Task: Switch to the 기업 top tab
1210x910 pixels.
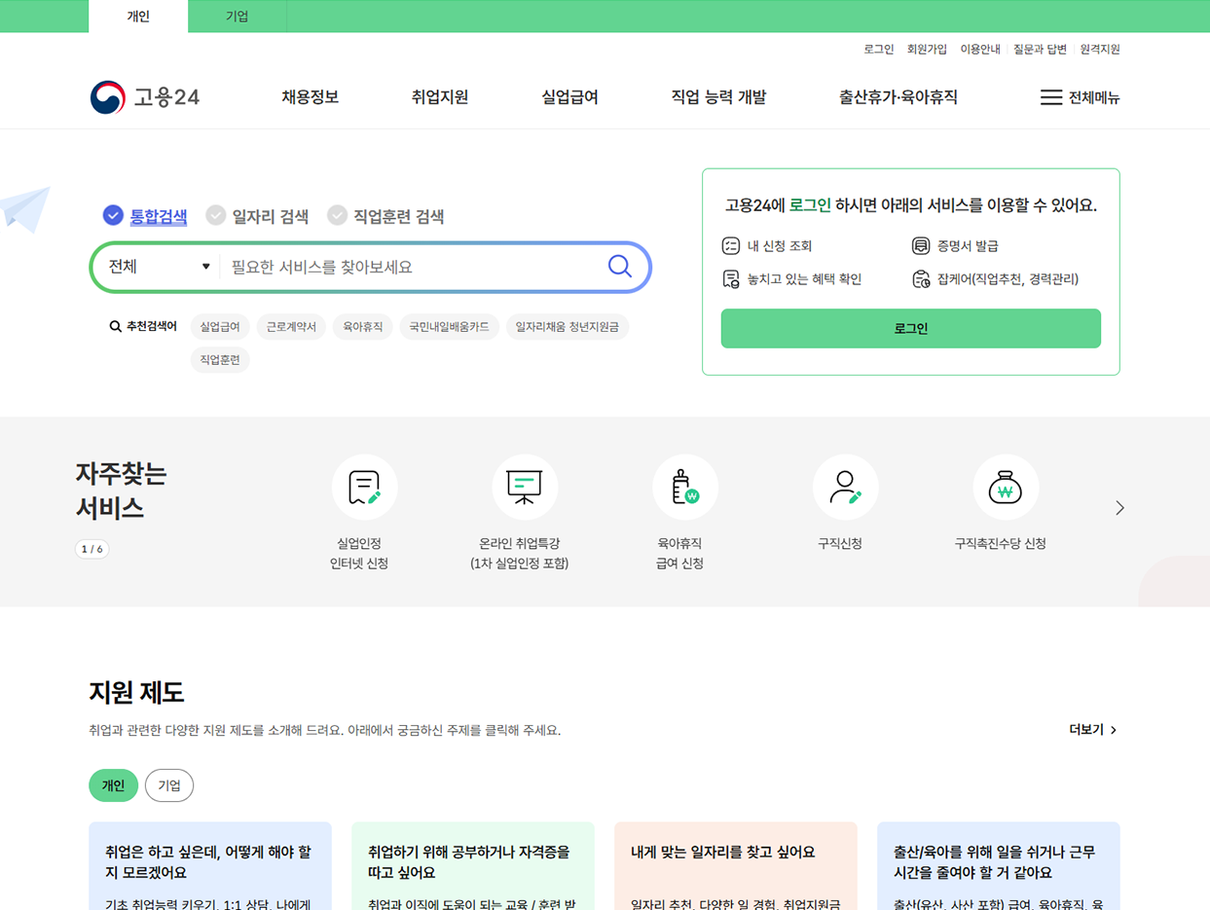Action: tap(238, 17)
